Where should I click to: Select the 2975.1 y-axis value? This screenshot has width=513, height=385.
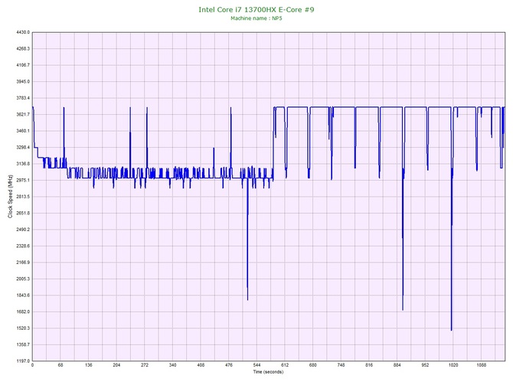click(x=23, y=180)
